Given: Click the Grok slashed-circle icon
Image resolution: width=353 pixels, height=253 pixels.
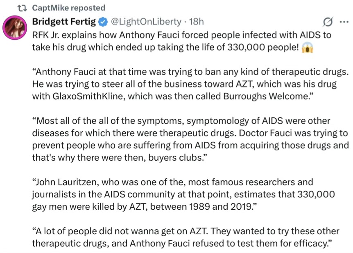Looking at the screenshot, I should [328, 22].
